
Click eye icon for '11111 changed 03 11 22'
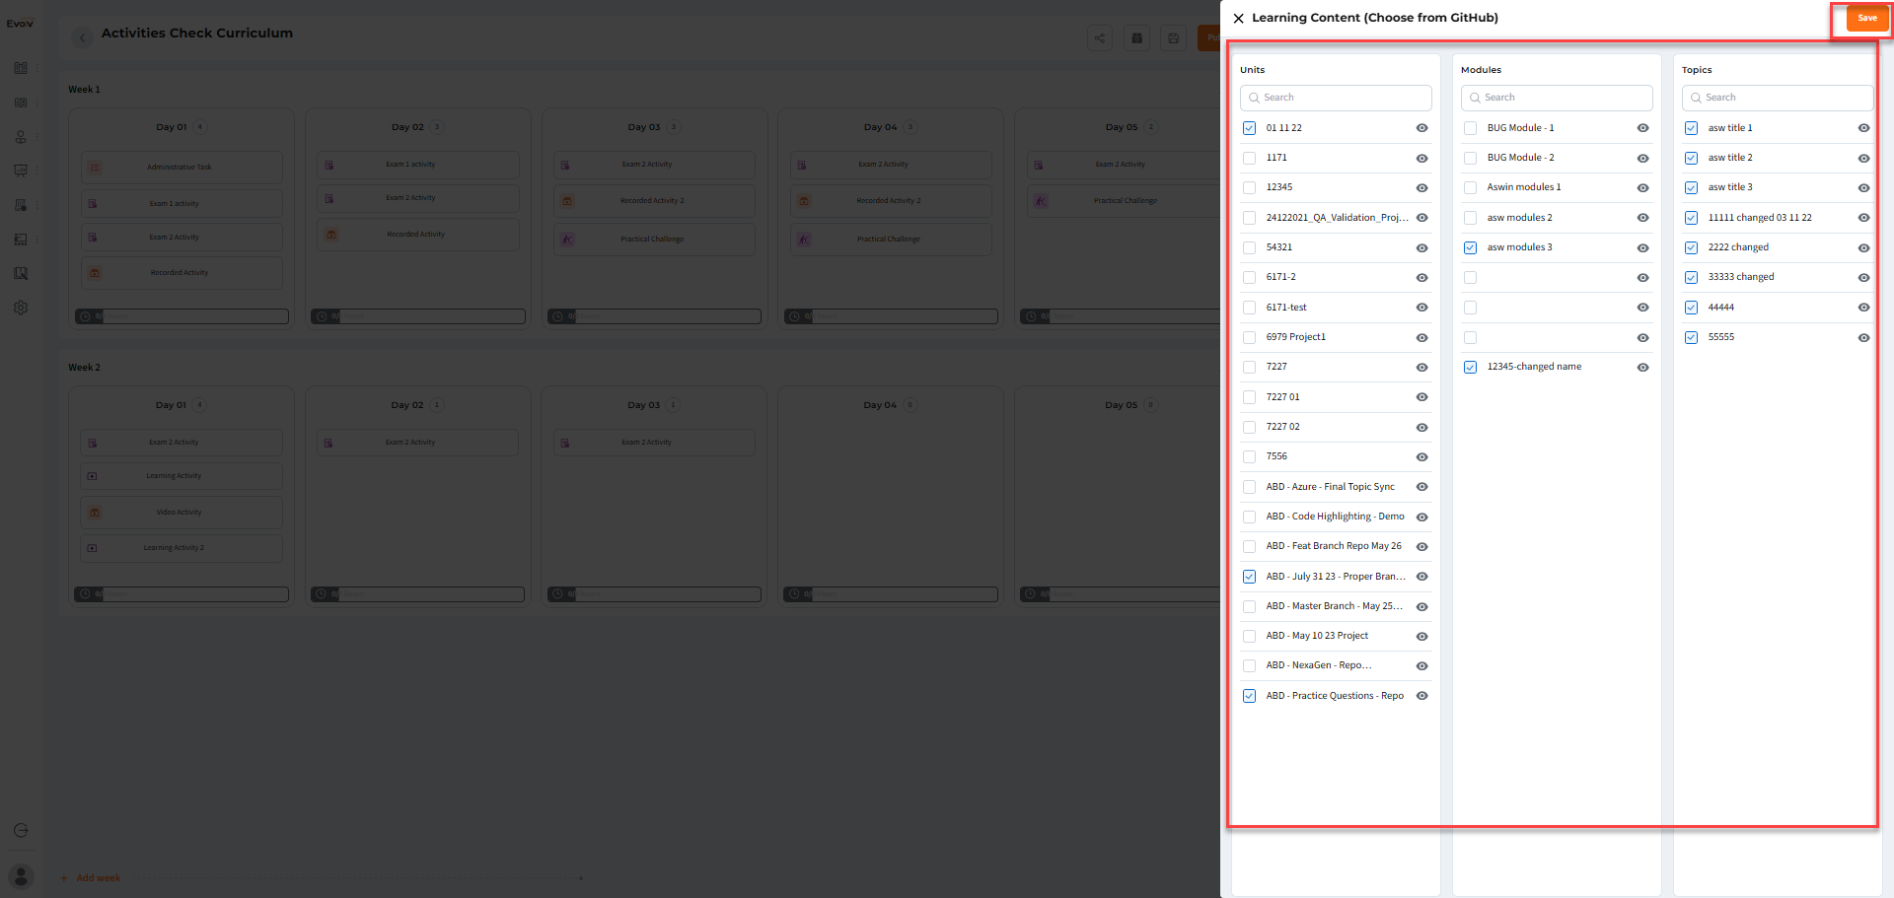1863,218
